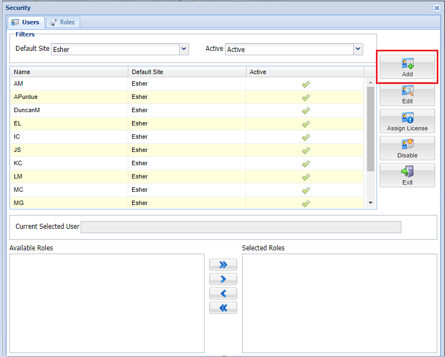This screenshot has width=445, height=357.
Task: Click active checkmark in MC row
Action: (306, 190)
